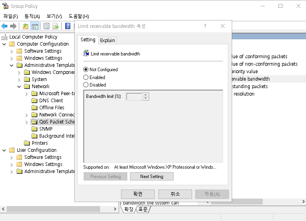306x221 pixels.
Task: Click the Export List toolbar icon
Action: point(56,26)
